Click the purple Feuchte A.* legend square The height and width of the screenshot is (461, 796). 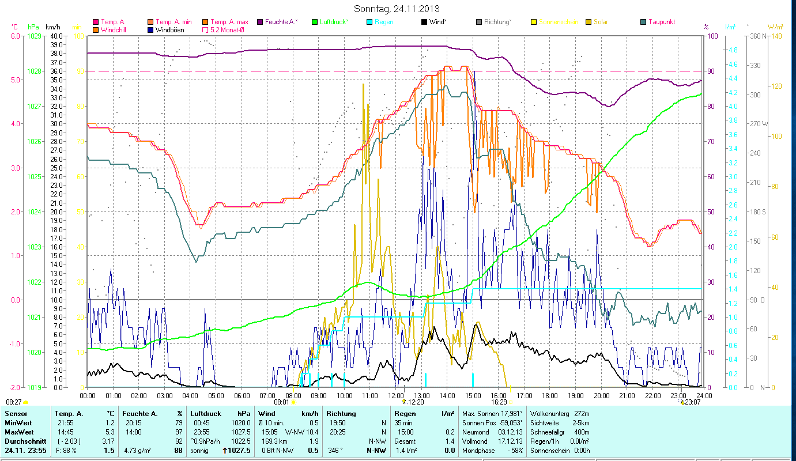point(260,22)
